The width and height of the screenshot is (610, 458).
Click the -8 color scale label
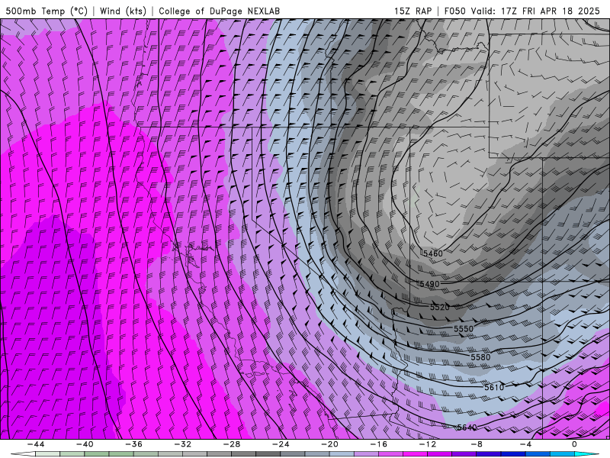click(x=477, y=444)
